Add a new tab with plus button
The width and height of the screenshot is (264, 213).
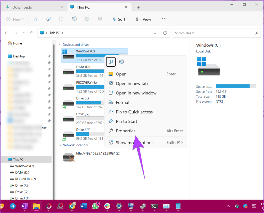tap(138, 7)
